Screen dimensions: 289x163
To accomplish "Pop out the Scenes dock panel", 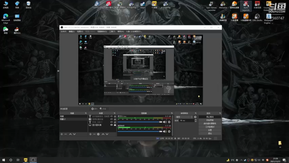I will 86,113.
